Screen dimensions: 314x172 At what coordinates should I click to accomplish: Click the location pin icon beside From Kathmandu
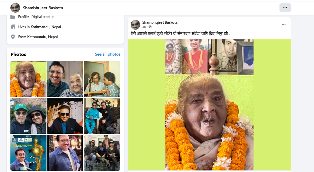click(x=13, y=37)
